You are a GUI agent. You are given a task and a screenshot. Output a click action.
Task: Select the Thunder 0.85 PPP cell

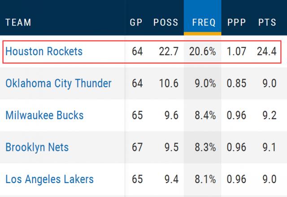tap(236, 83)
